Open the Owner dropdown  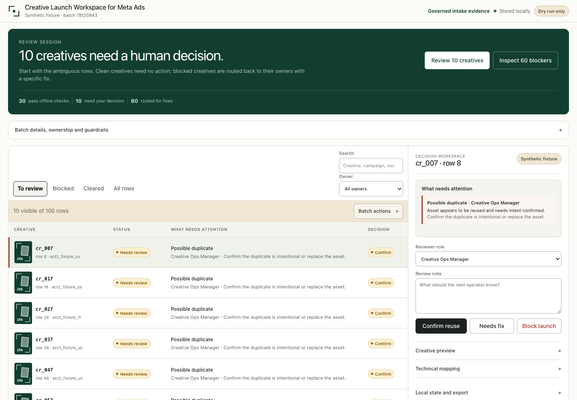click(x=371, y=189)
